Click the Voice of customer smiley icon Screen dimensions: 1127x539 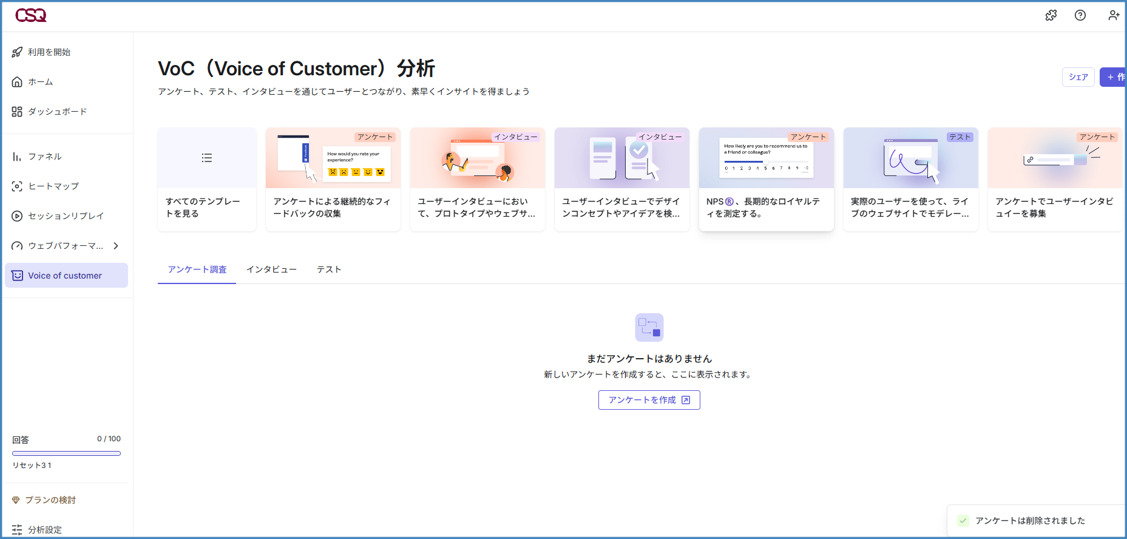(x=17, y=276)
